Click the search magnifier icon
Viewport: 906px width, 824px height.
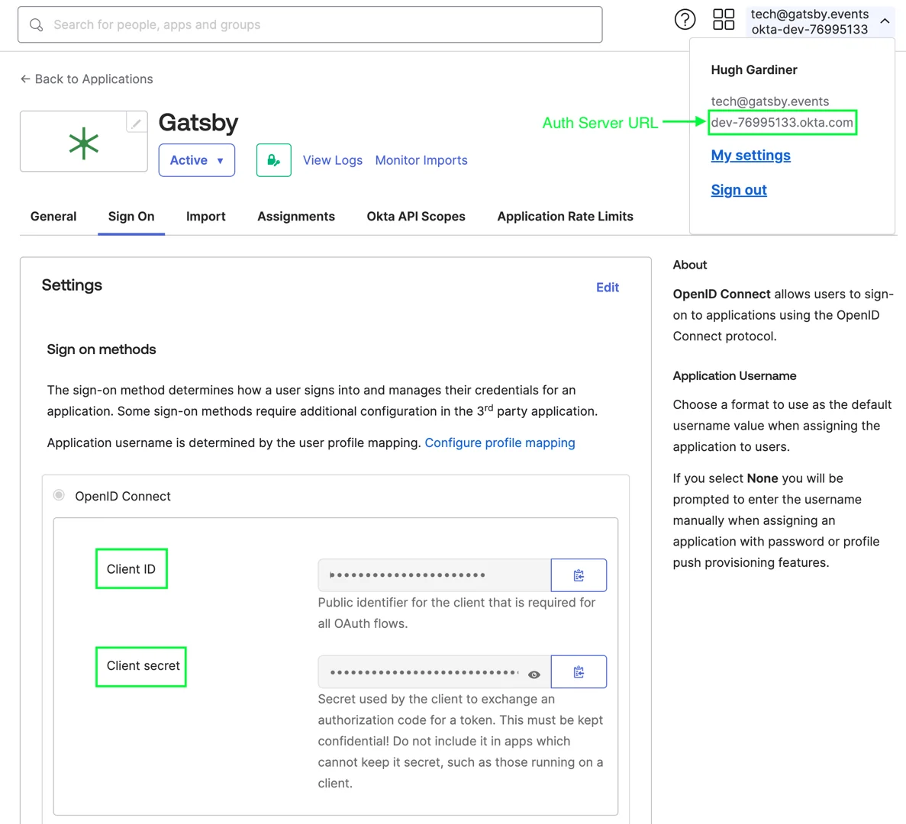click(36, 25)
